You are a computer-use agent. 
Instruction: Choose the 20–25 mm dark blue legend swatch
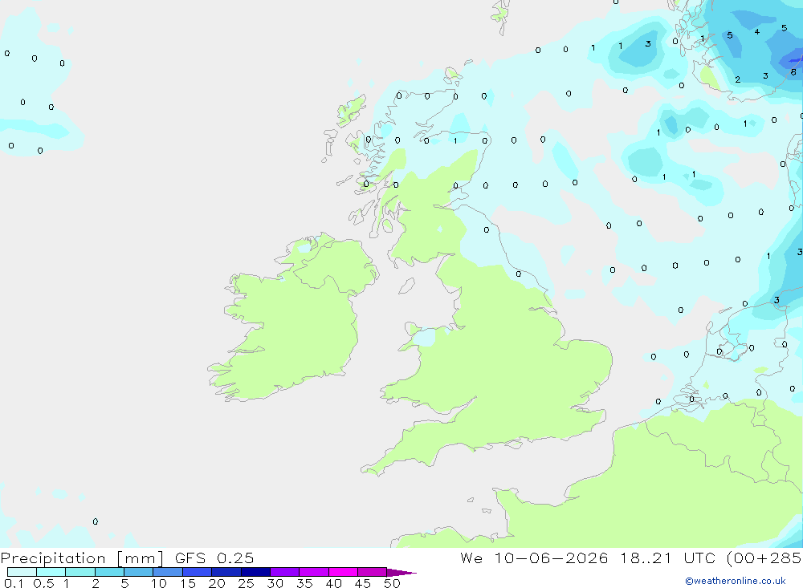point(226,572)
